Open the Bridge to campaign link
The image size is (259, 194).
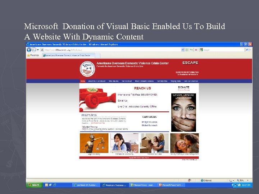[150, 122]
